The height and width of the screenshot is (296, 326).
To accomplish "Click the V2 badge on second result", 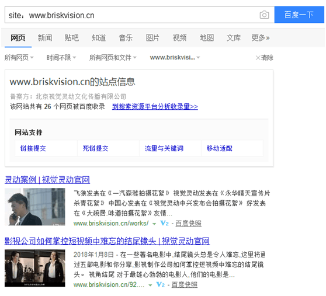I will [x=160, y=284].
